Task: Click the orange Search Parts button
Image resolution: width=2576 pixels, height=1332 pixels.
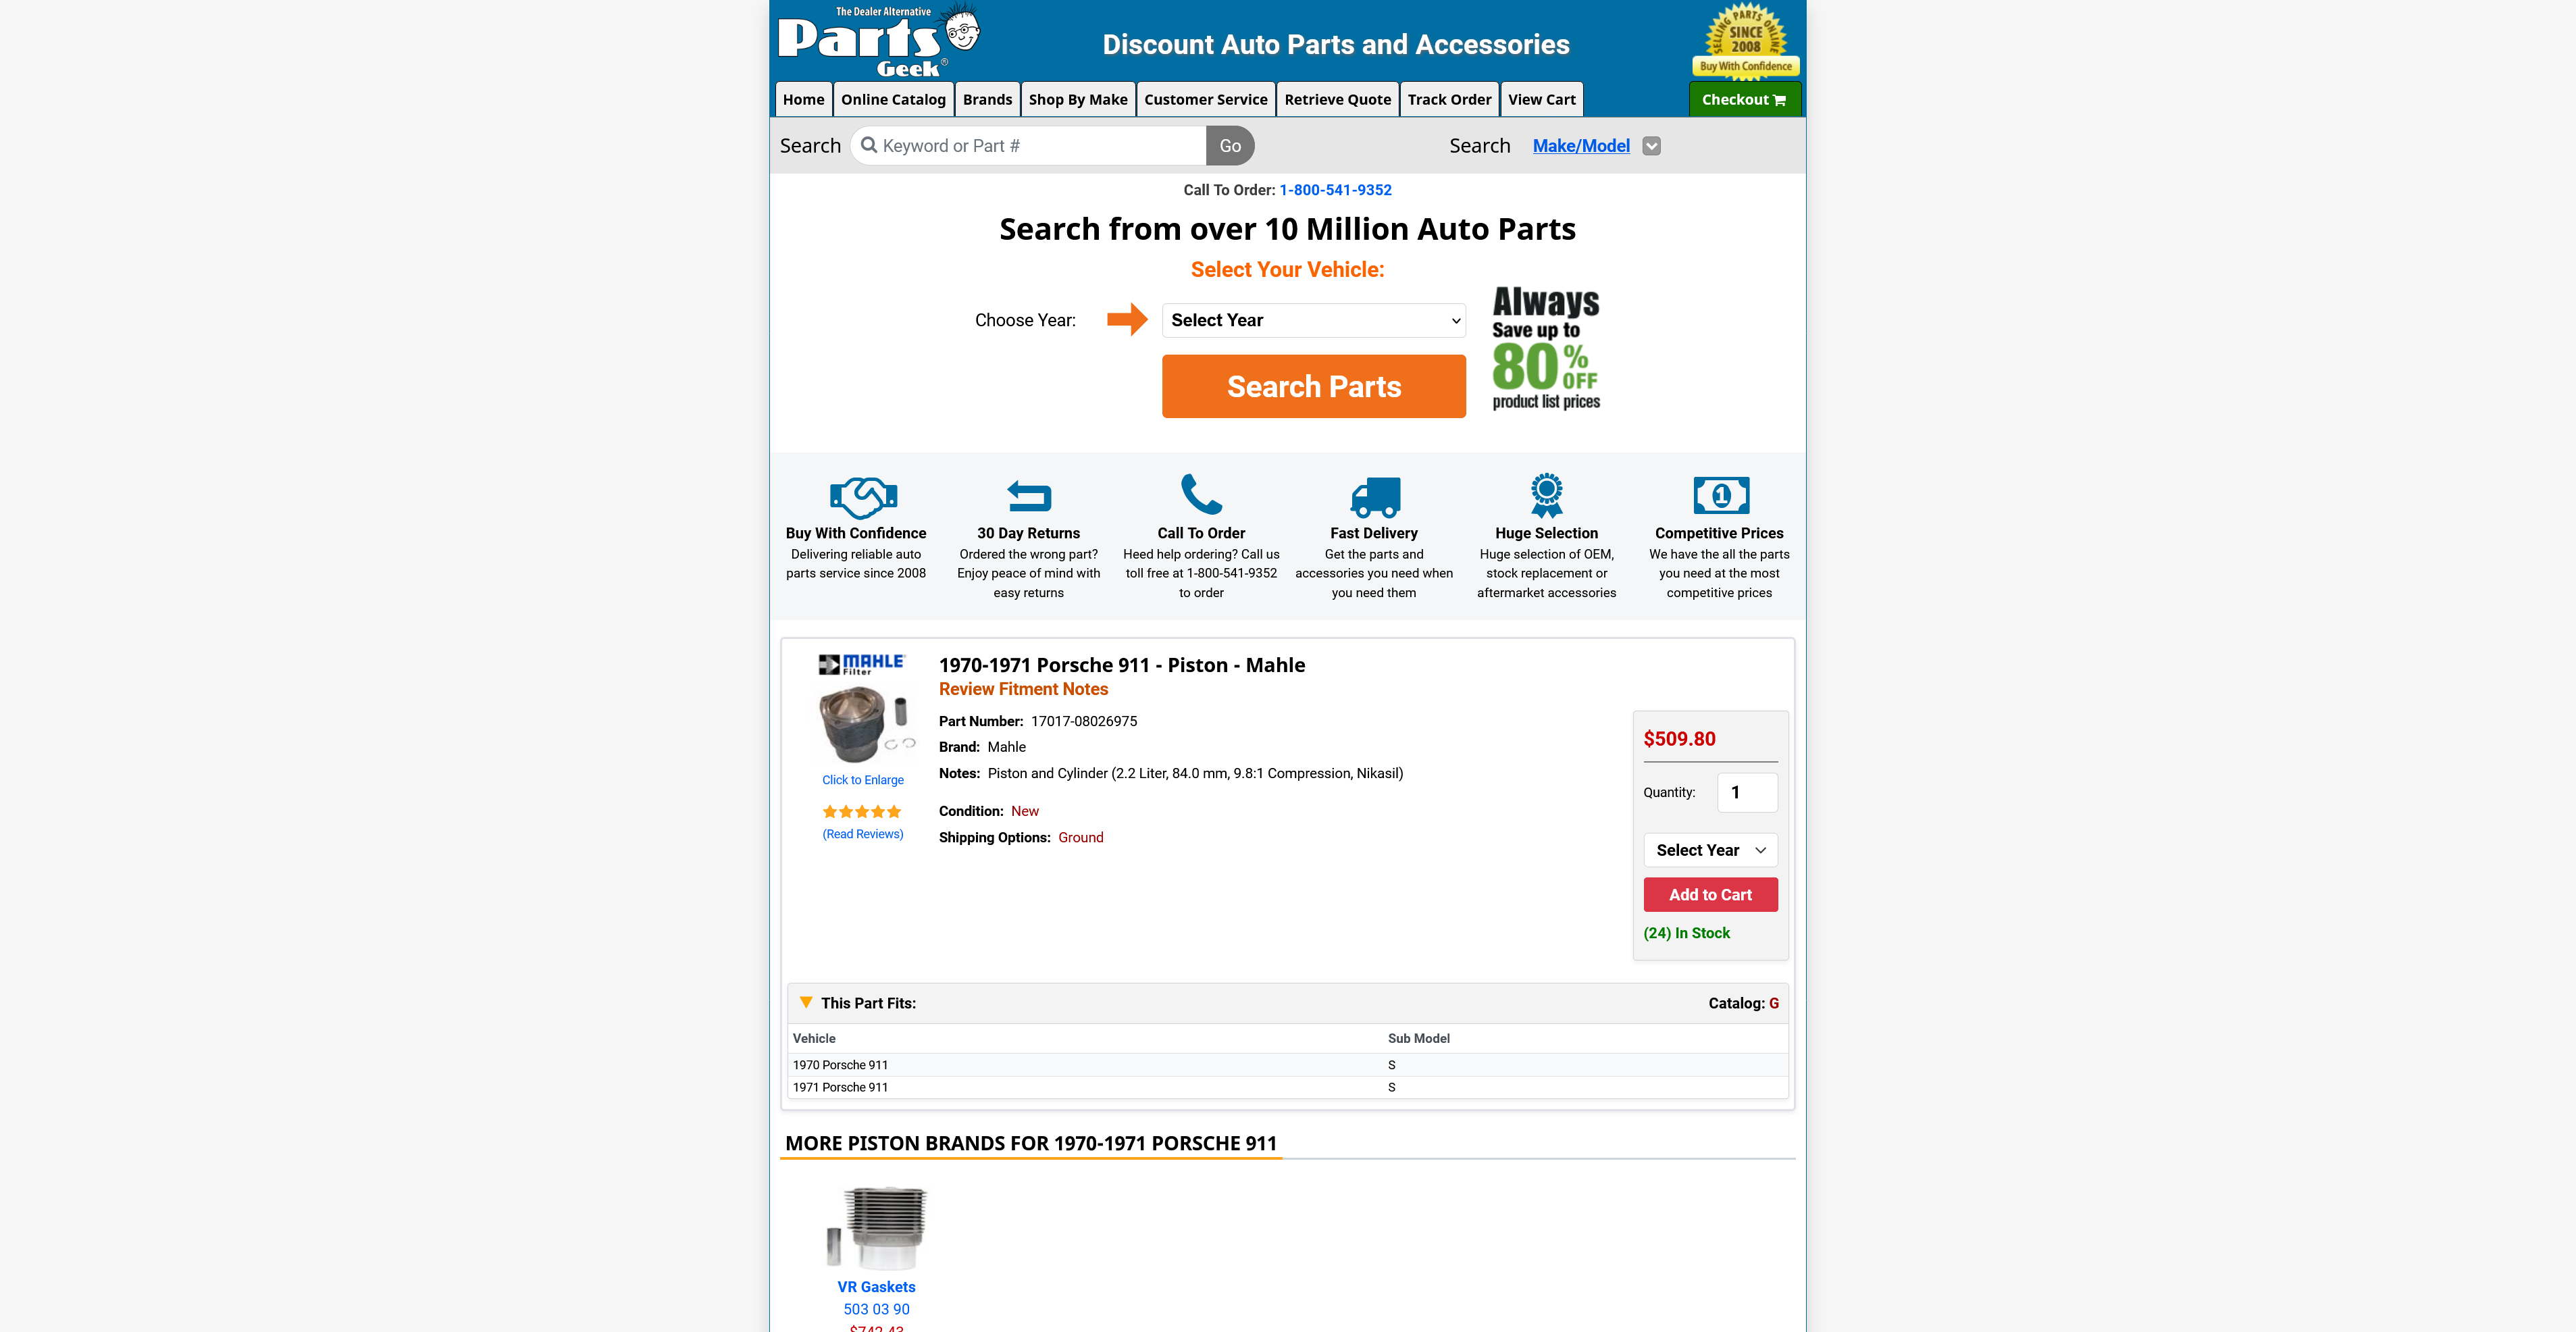Action: (1313, 386)
